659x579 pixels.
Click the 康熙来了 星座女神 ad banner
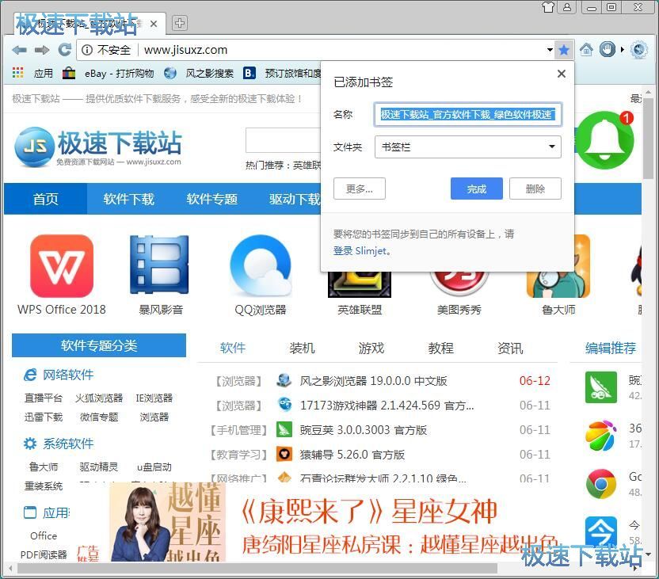coord(334,522)
